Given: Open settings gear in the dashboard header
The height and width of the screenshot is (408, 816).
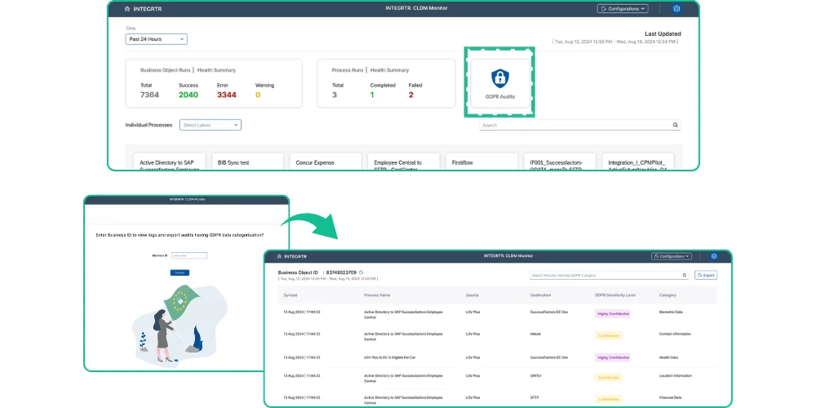Looking at the screenshot, I should (676, 8).
